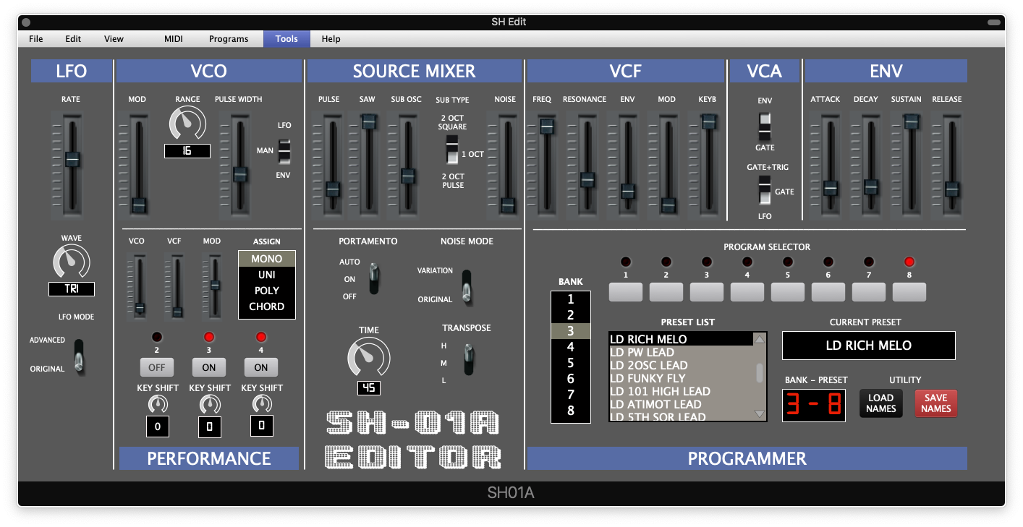Click the Portamento TIME knob
The width and height of the screenshot is (1023, 527).
pyautogui.click(x=369, y=356)
